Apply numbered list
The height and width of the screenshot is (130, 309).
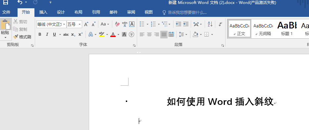click(153, 24)
